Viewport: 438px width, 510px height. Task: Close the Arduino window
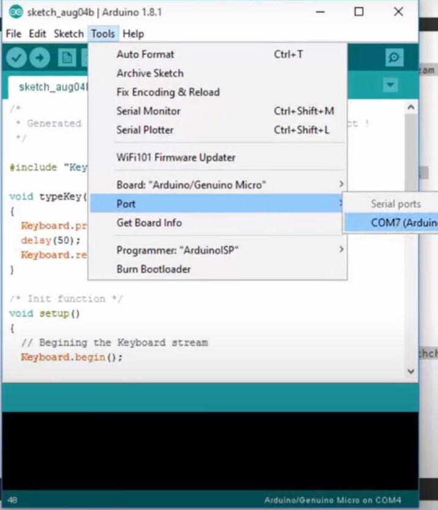pos(398,12)
